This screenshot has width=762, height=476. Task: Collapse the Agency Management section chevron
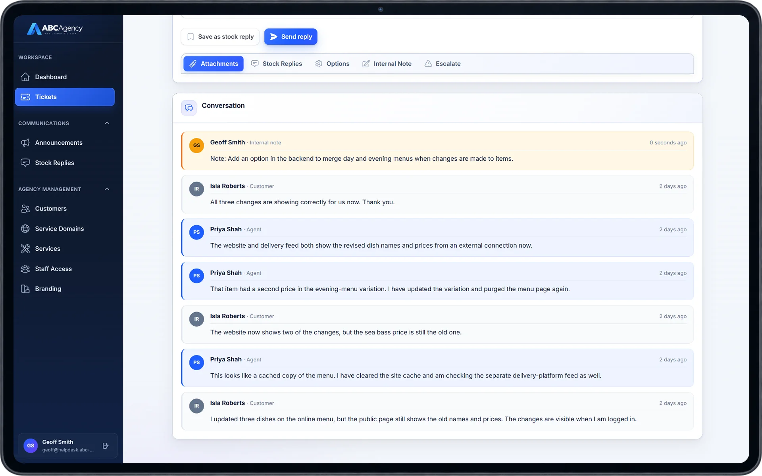(x=107, y=189)
